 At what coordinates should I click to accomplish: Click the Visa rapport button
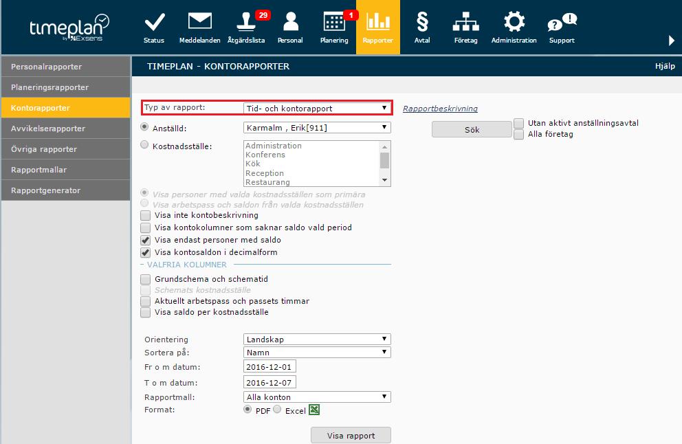pyautogui.click(x=351, y=435)
